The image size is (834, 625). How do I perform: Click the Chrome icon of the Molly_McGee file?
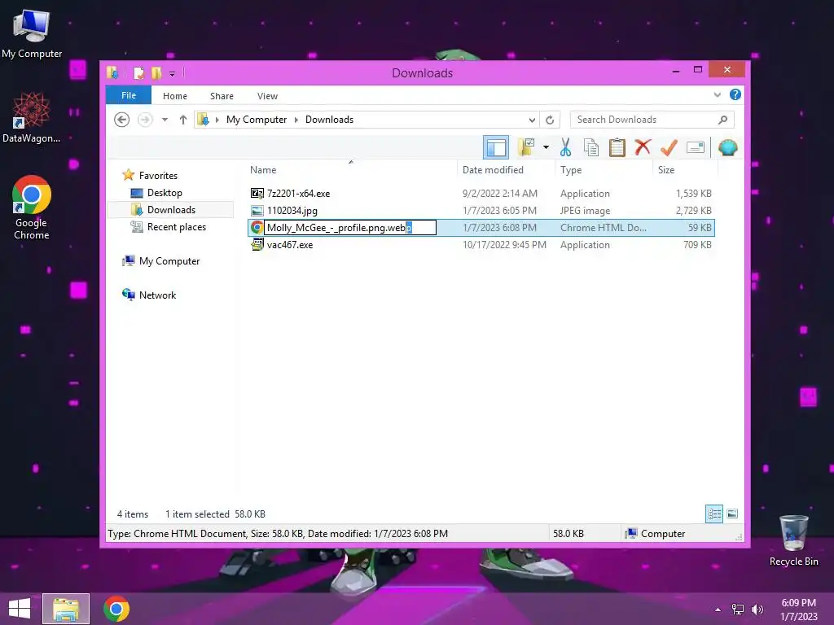(x=257, y=228)
